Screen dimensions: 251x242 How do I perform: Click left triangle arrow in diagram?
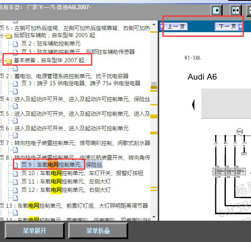[193, 105]
